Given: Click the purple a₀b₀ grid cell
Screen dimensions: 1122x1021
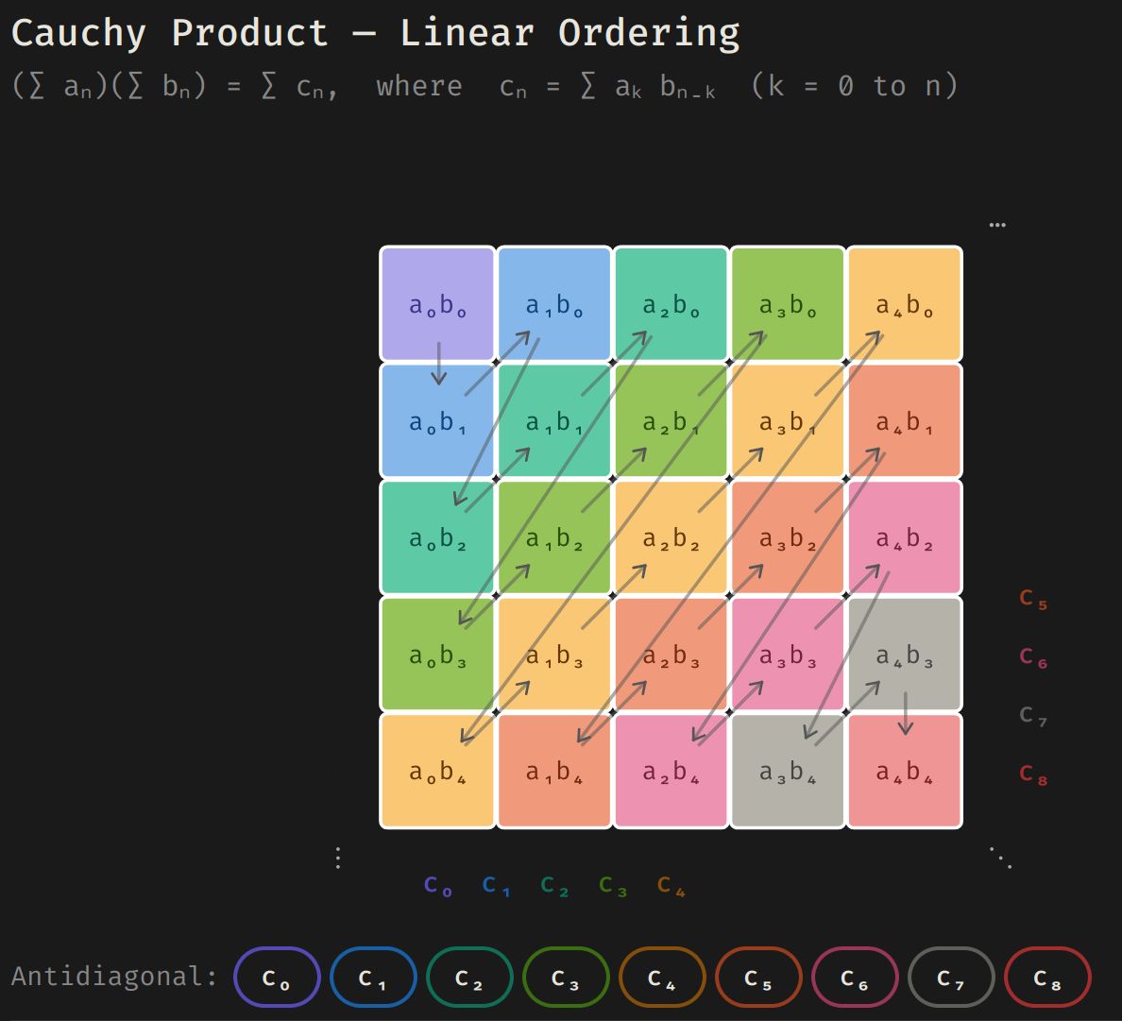Looking at the screenshot, I should click(x=437, y=304).
